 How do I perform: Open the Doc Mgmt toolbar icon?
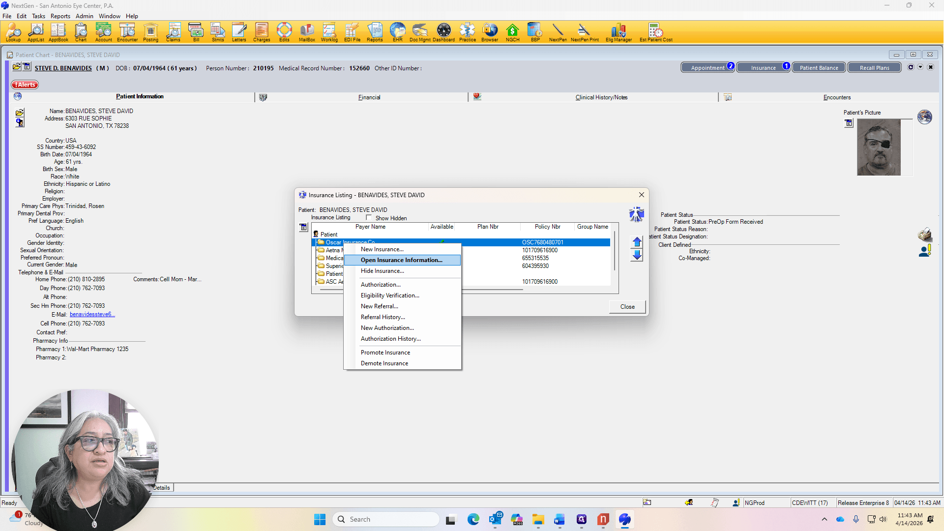click(x=420, y=32)
